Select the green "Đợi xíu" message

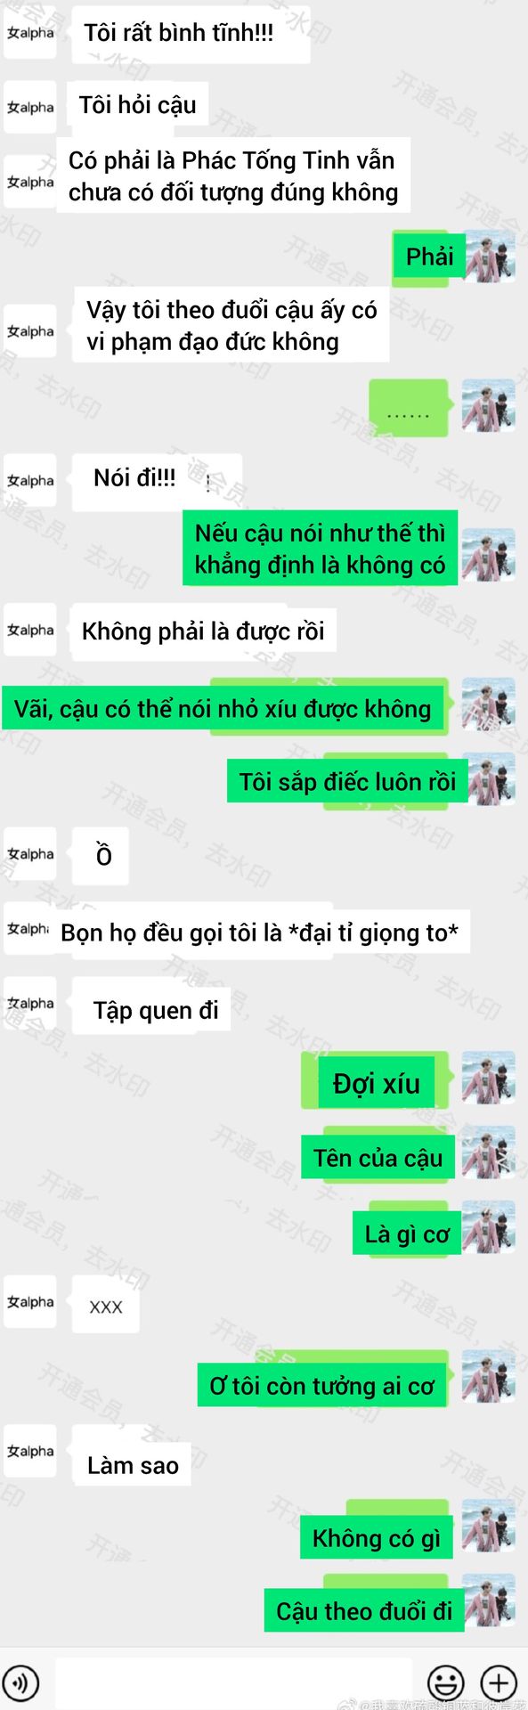[x=376, y=1081]
